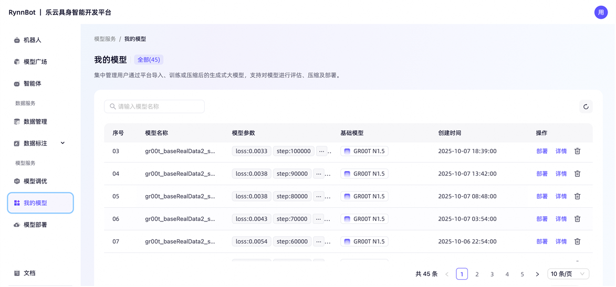The width and height of the screenshot is (616, 287).
Task: Click the 数据管理 database icon
Action: pyautogui.click(x=17, y=122)
